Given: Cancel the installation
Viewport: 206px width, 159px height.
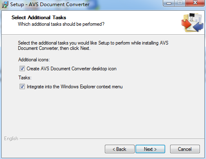Looking at the screenshot, I should coord(185,149).
